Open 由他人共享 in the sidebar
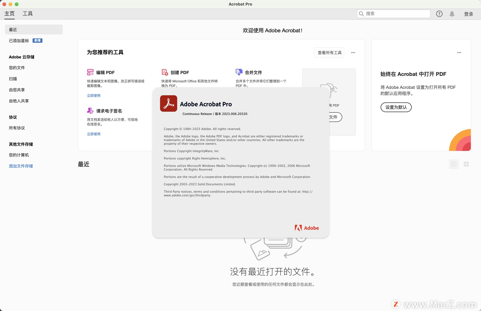 pyautogui.click(x=19, y=101)
